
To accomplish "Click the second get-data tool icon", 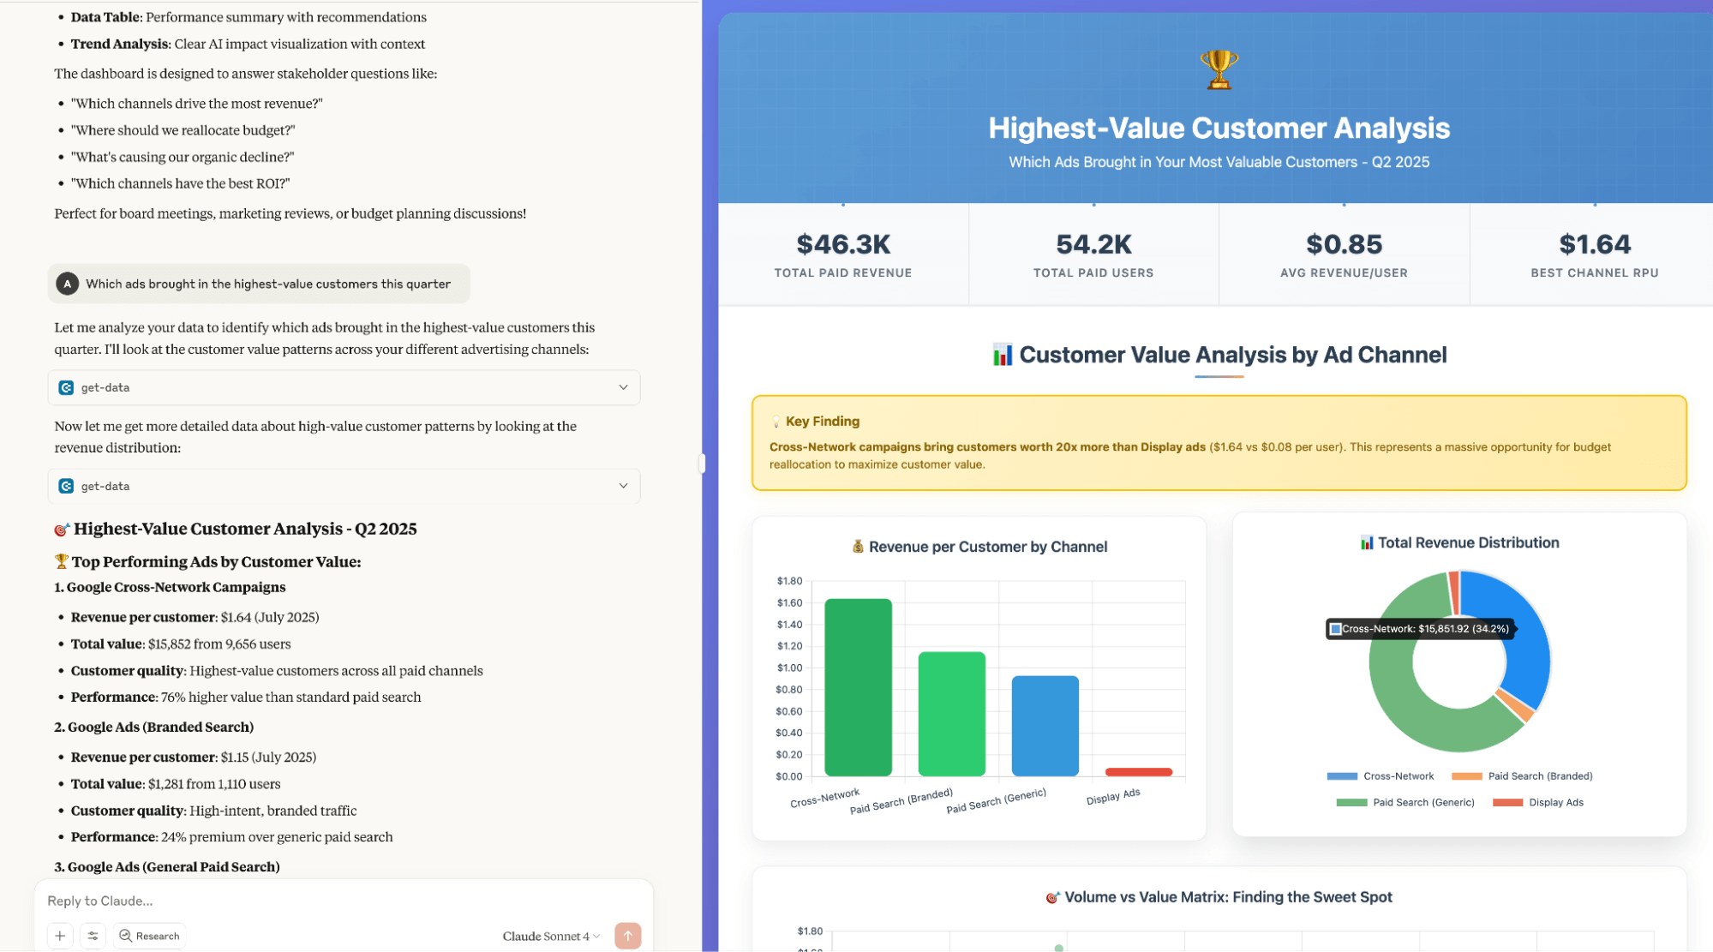I will click(66, 486).
